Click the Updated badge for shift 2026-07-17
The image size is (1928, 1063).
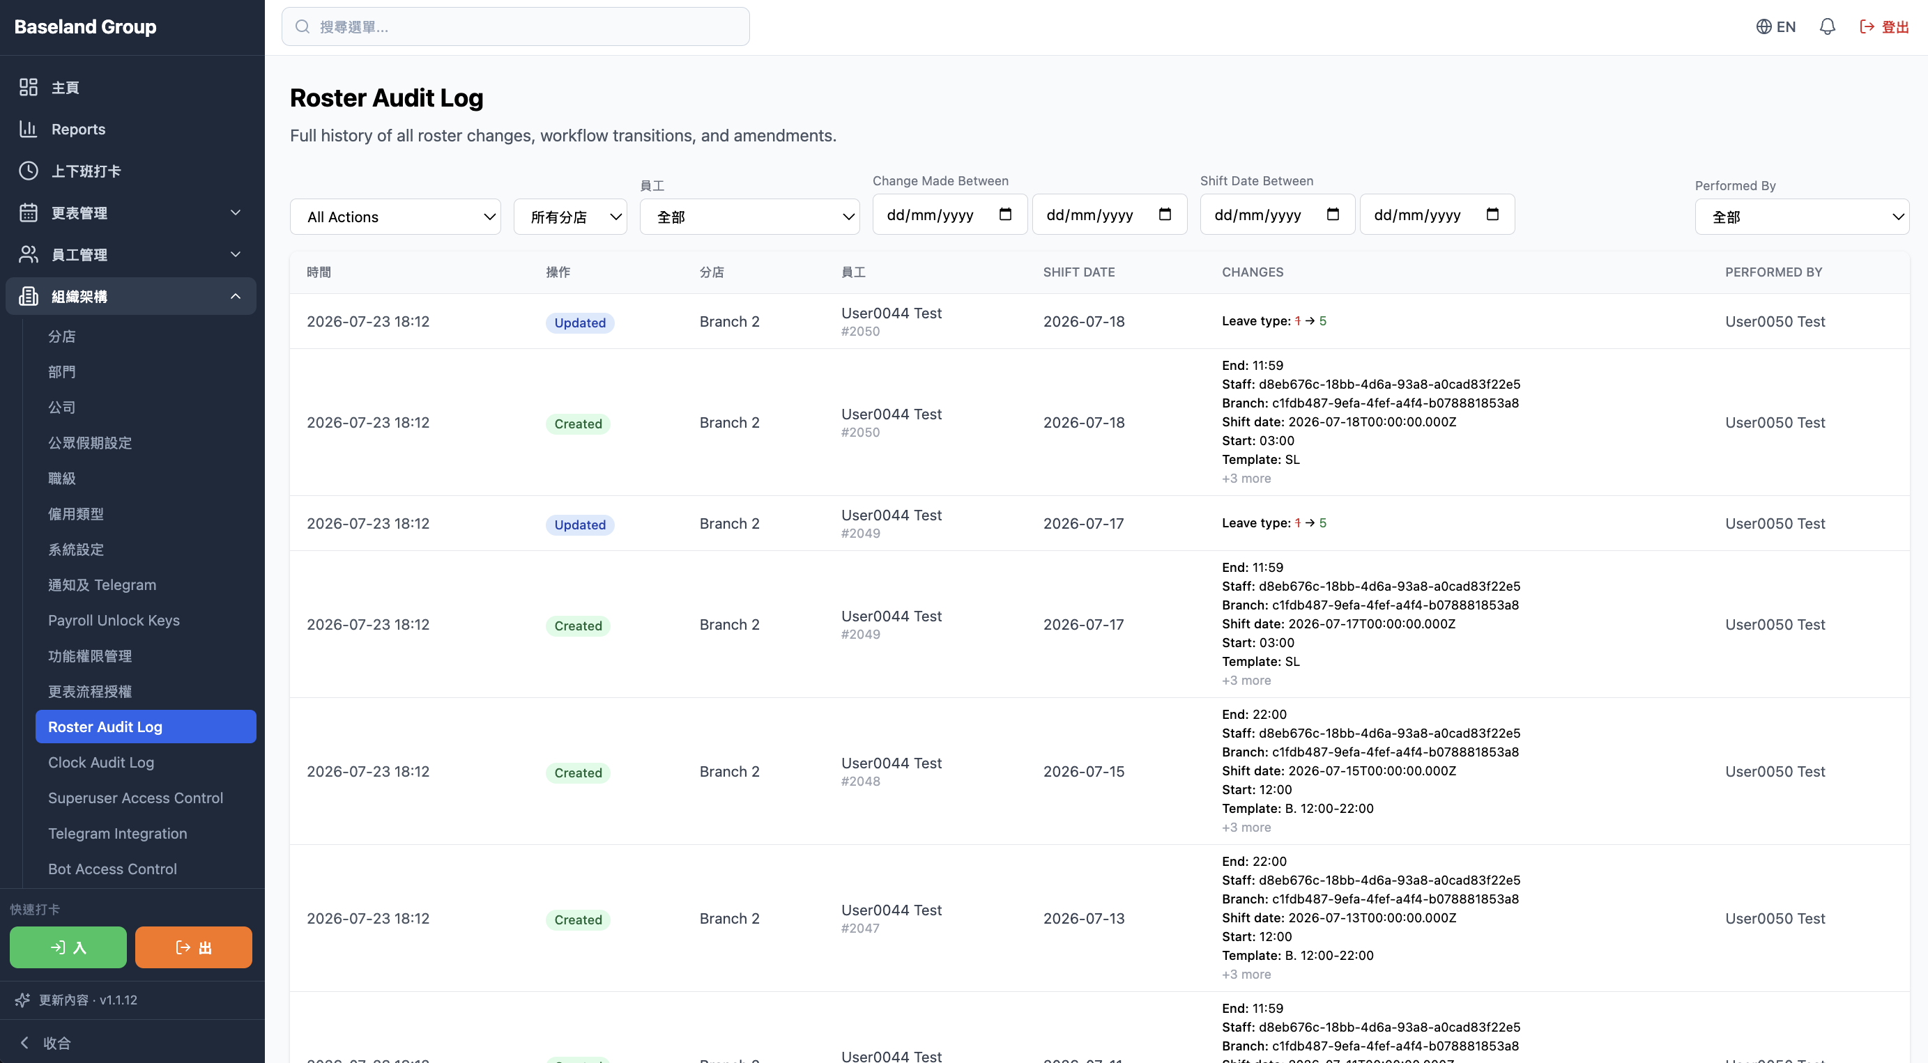pyautogui.click(x=580, y=525)
